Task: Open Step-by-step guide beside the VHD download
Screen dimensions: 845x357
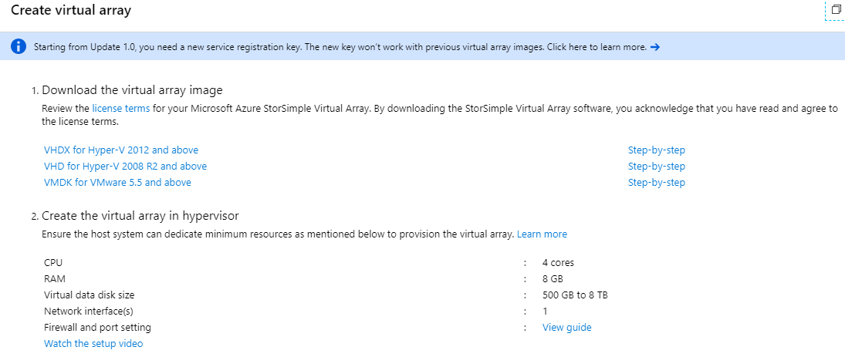Action: 657,167
